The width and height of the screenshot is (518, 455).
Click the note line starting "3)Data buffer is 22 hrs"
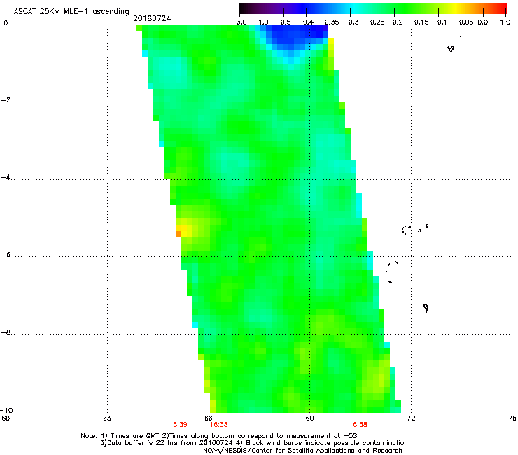253,443
